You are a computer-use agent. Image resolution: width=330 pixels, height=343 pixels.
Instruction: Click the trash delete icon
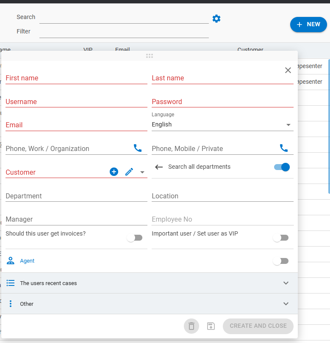(x=191, y=326)
